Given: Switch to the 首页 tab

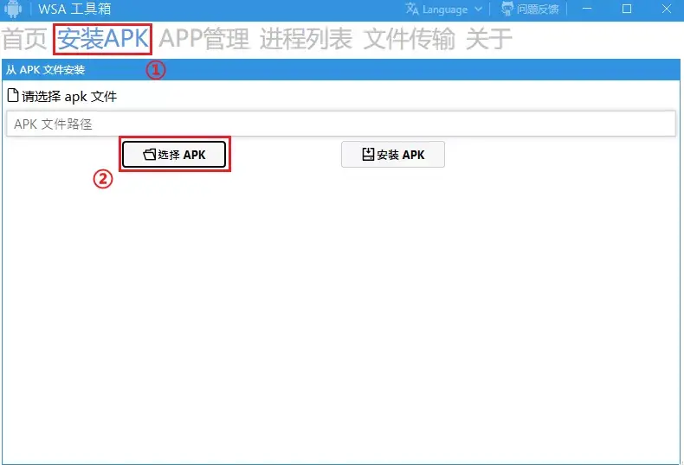Looking at the screenshot, I should pyautogui.click(x=24, y=39).
